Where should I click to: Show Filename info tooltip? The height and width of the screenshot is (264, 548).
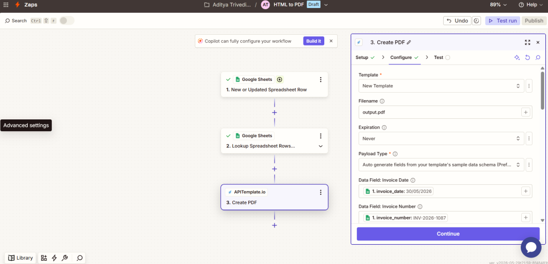[382, 101]
